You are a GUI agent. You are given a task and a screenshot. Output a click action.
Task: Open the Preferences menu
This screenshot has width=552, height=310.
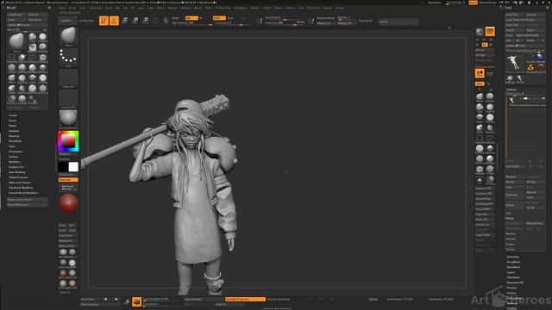[x=223, y=8]
